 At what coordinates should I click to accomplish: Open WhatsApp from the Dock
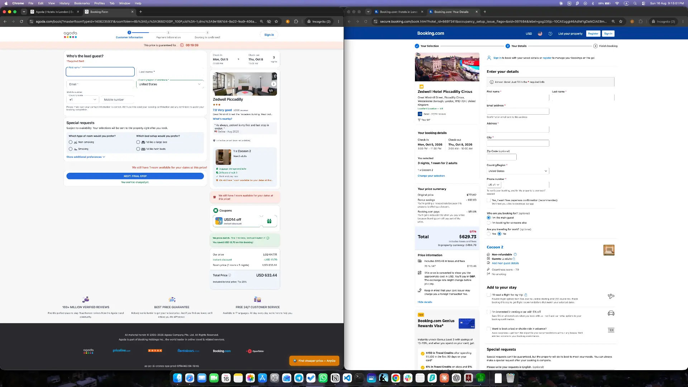323,378
